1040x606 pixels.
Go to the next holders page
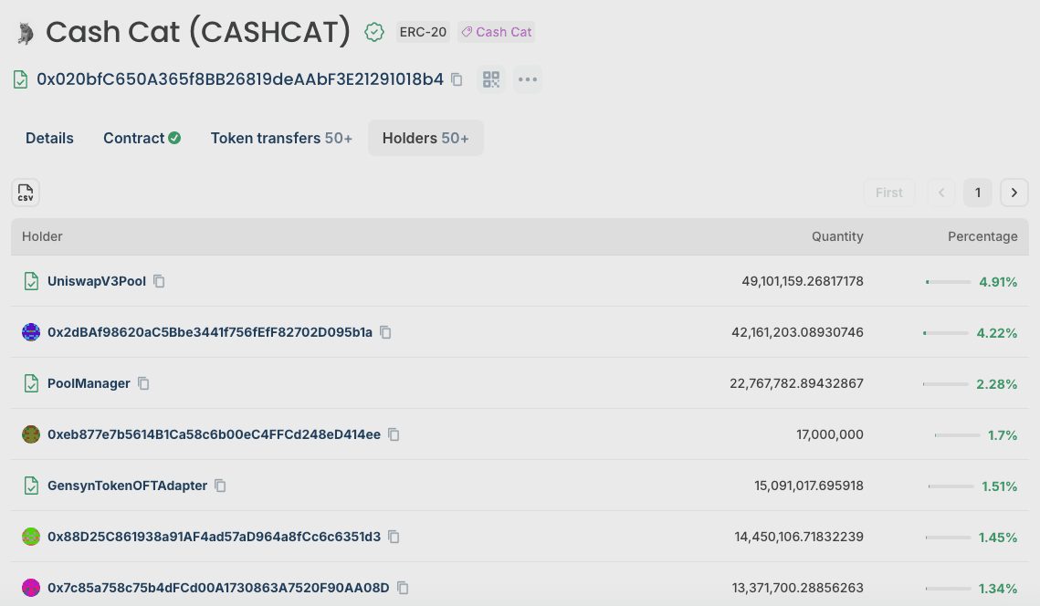[x=1014, y=193]
